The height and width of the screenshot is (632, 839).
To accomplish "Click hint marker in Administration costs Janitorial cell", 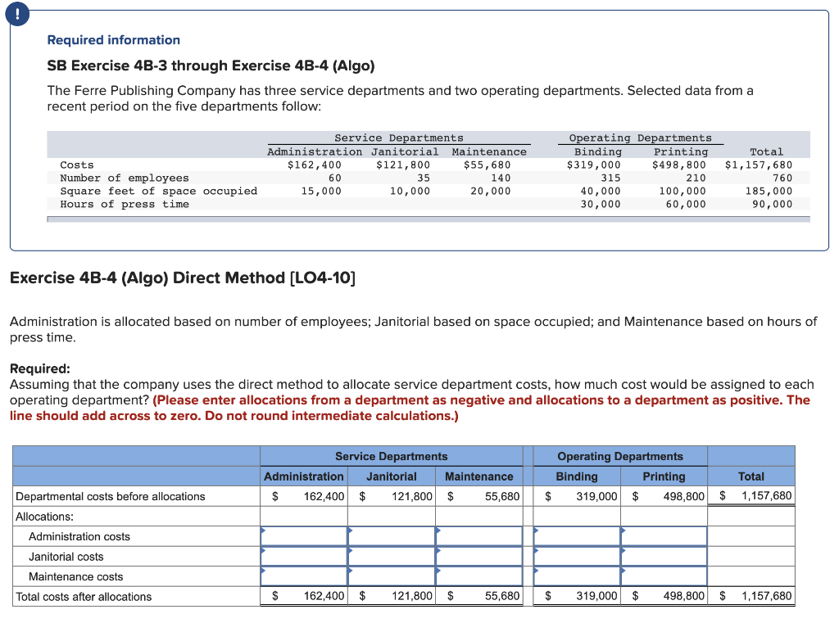I will click(350, 531).
